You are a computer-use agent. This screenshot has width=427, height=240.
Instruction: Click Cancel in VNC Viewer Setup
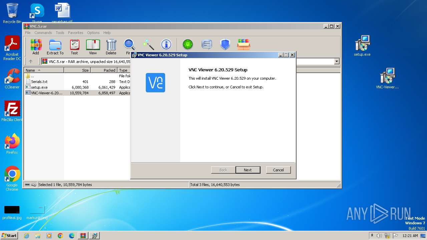(x=278, y=170)
